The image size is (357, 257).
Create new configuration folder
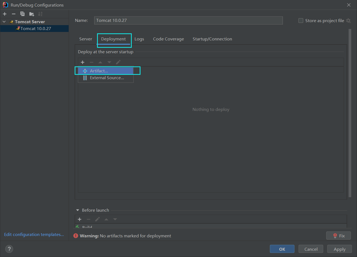pyautogui.click(x=32, y=14)
